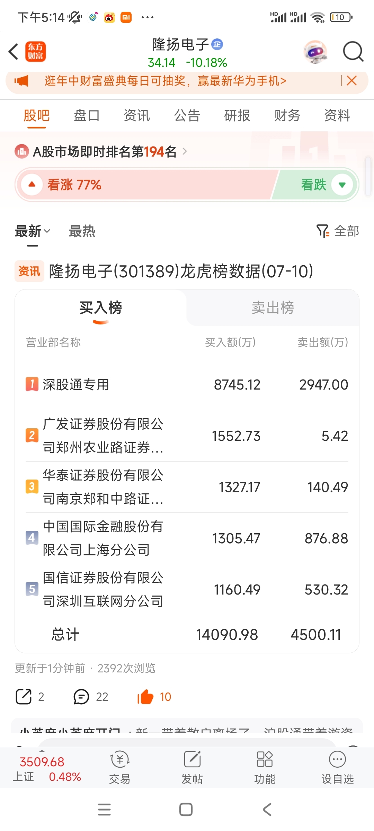
Task: Open the 东方财富 logo icon
Action: tap(35, 52)
